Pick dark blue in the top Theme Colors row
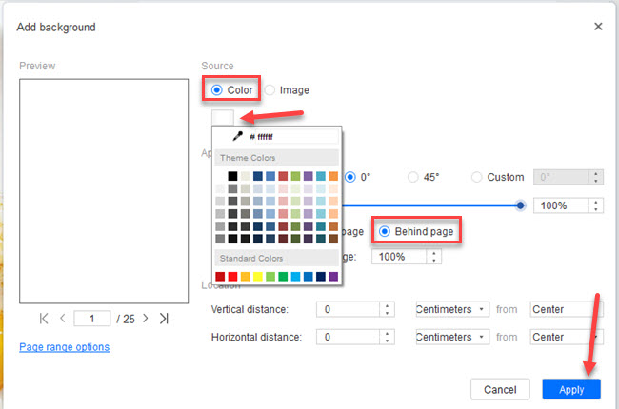The height and width of the screenshot is (409, 619). (258, 176)
